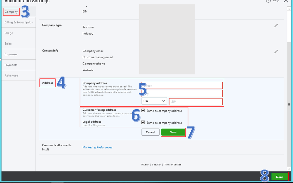This screenshot has width=293, height=183.
Task: Cancel the address changes
Action: click(150, 132)
